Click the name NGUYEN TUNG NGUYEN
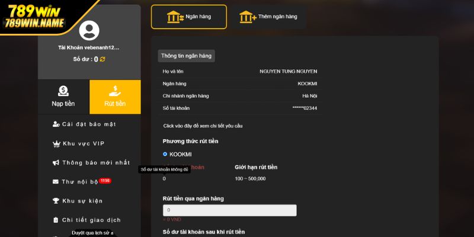474x237 pixels. pyautogui.click(x=289, y=71)
